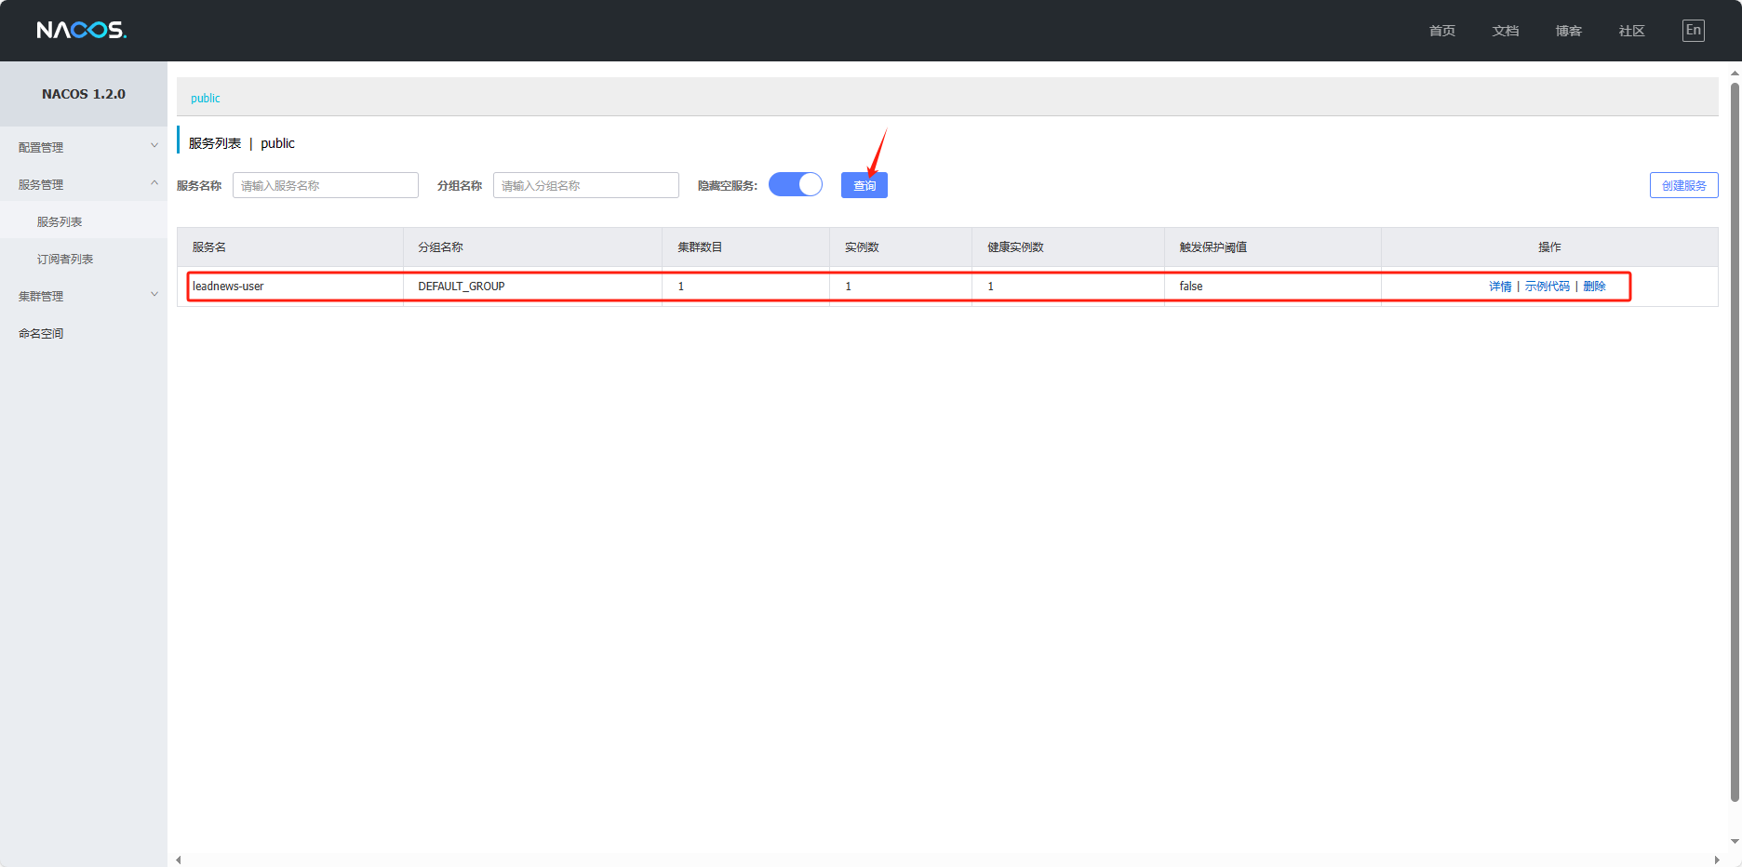Select the public namespace tab
The image size is (1742, 867).
click(x=206, y=98)
